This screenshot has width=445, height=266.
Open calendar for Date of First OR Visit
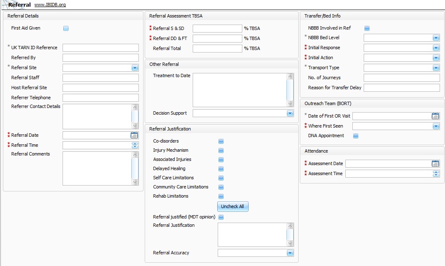pos(435,116)
